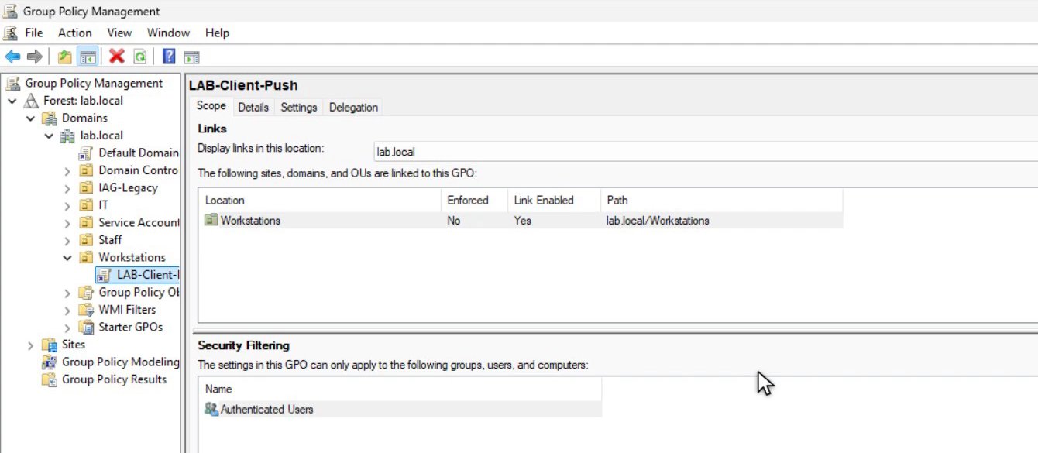This screenshot has width=1038, height=453.
Task: Switch to the Details tab
Action: [253, 108]
